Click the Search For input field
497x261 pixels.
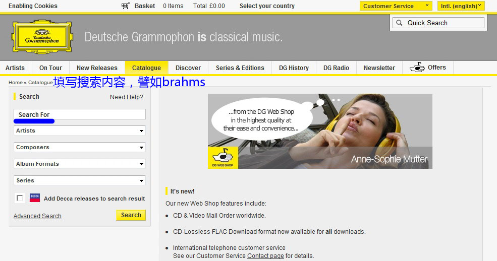80,114
